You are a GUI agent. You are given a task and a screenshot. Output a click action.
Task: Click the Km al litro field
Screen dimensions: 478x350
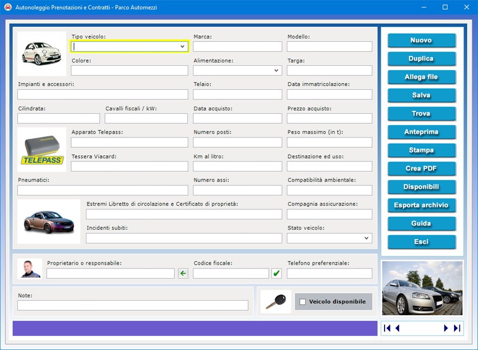[237, 166]
